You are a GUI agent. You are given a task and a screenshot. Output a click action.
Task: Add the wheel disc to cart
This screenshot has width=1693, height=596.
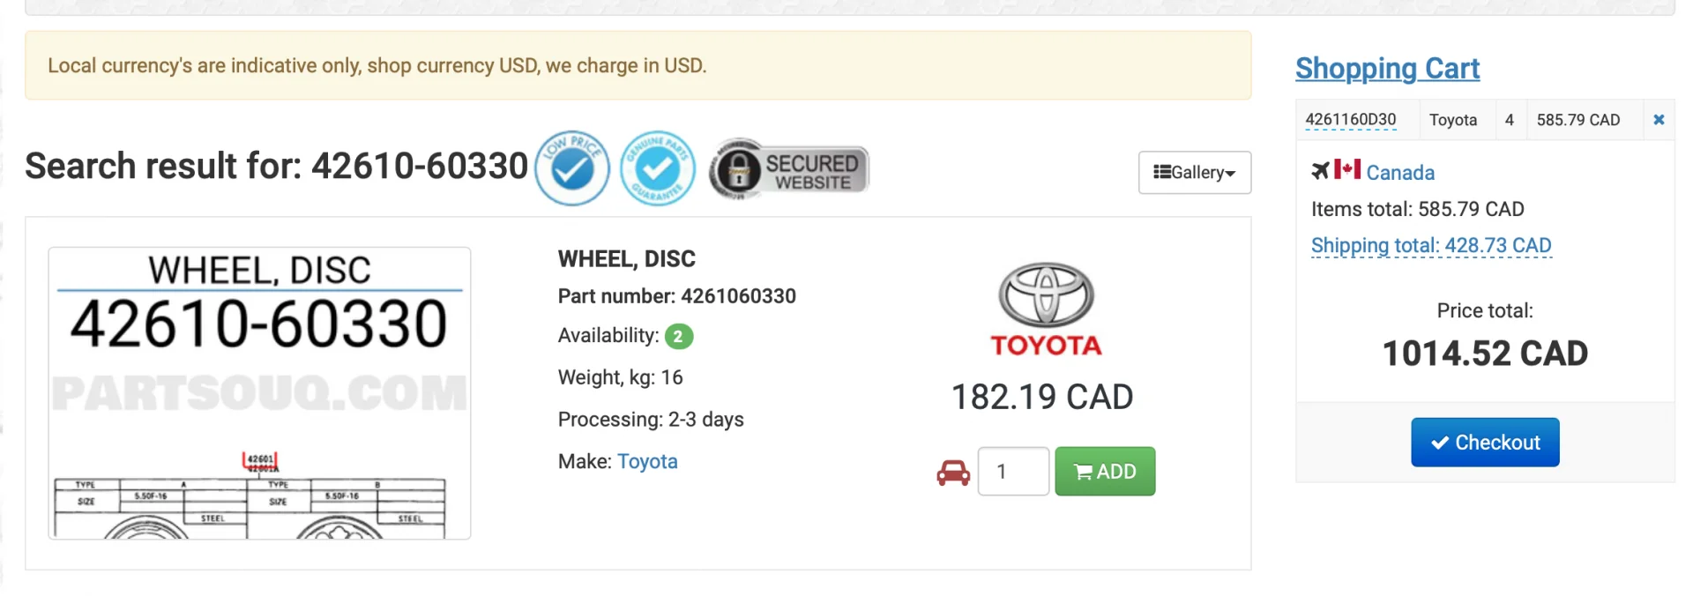pyautogui.click(x=1105, y=472)
